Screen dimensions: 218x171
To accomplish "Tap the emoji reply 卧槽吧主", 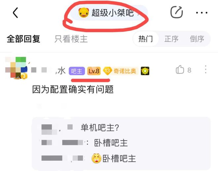I will pos(114,158).
